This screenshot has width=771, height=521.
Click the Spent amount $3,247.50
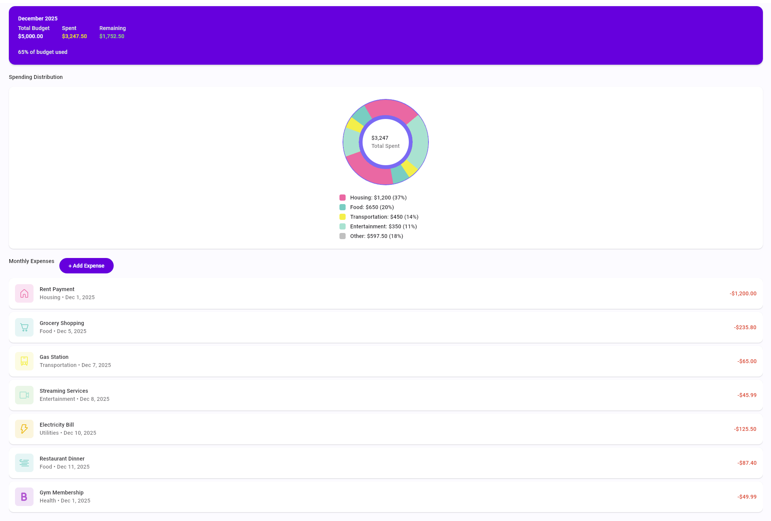pyautogui.click(x=74, y=36)
